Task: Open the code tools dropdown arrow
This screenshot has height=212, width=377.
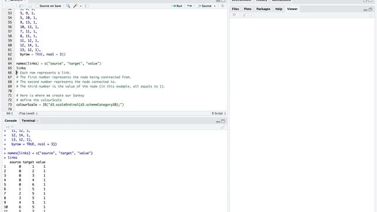Action: 81,6
